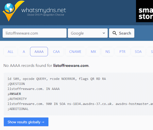Screen dimensions: 153x130
Task: Click the black advertisement banner at top right
Action: pos(144,11)
